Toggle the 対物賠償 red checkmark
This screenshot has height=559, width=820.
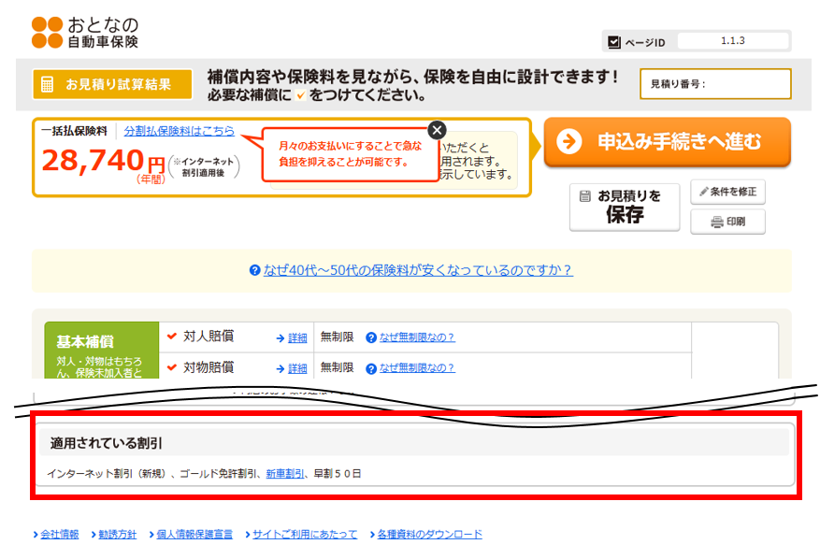click(171, 367)
